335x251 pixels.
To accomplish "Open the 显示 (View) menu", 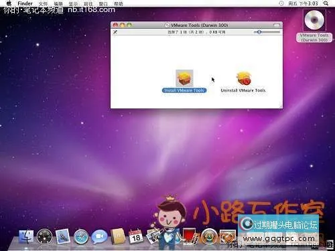I will pyautogui.click(x=73, y=4).
